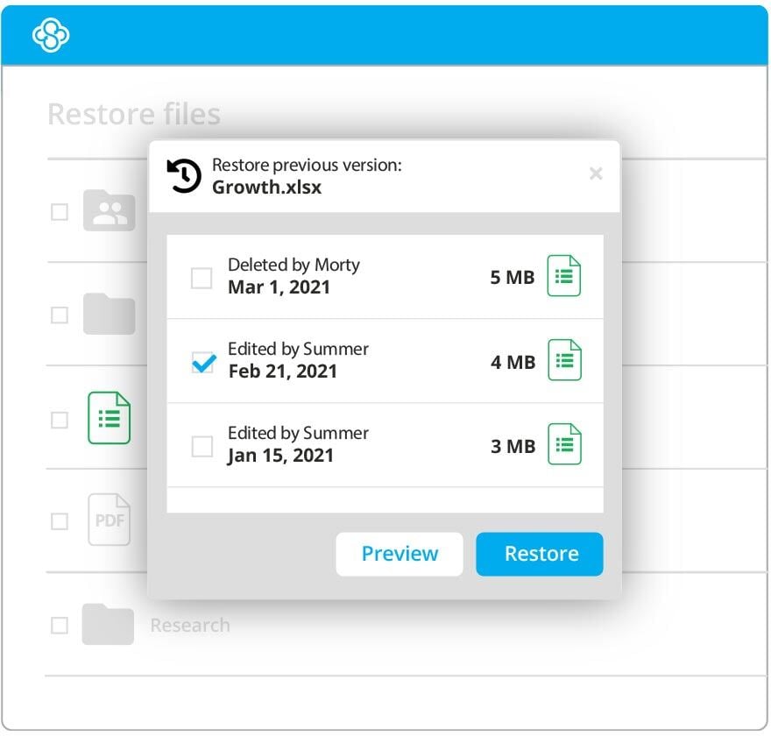The width and height of the screenshot is (771, 736).
Task: Click the spreadsheet icon for the Feb 21 version
Action: (564, 358)
